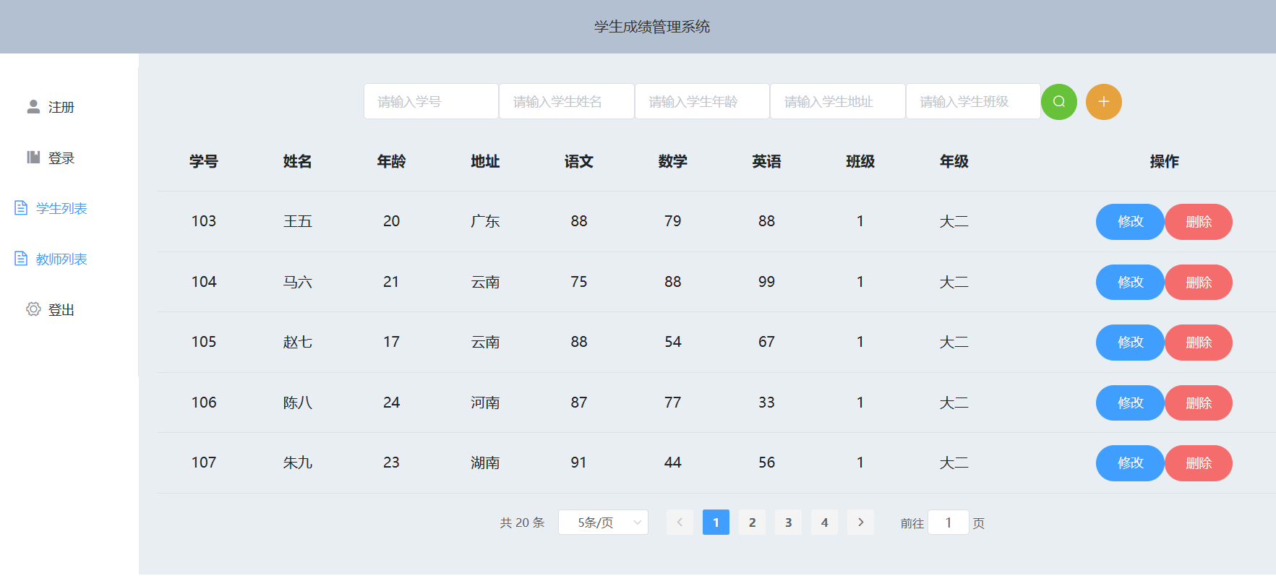
Task: Click student number 106
Action: coord(204,403)
